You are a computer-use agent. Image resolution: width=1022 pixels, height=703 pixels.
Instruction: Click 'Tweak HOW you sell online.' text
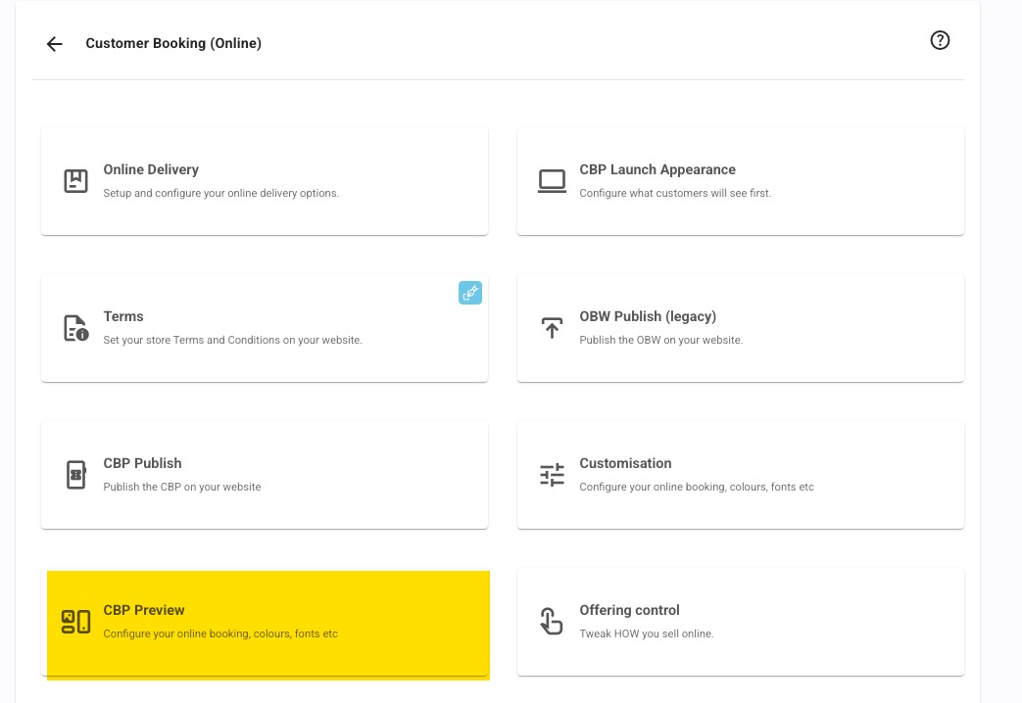click(646, 633)
